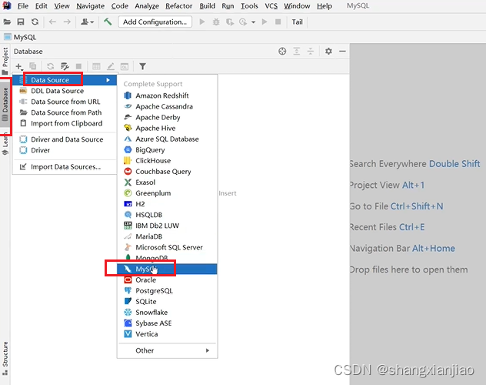Click the Synchronize refresh icon in the main toolbar
This screenshot has height=385, width=486.
[x=35, y=22]
